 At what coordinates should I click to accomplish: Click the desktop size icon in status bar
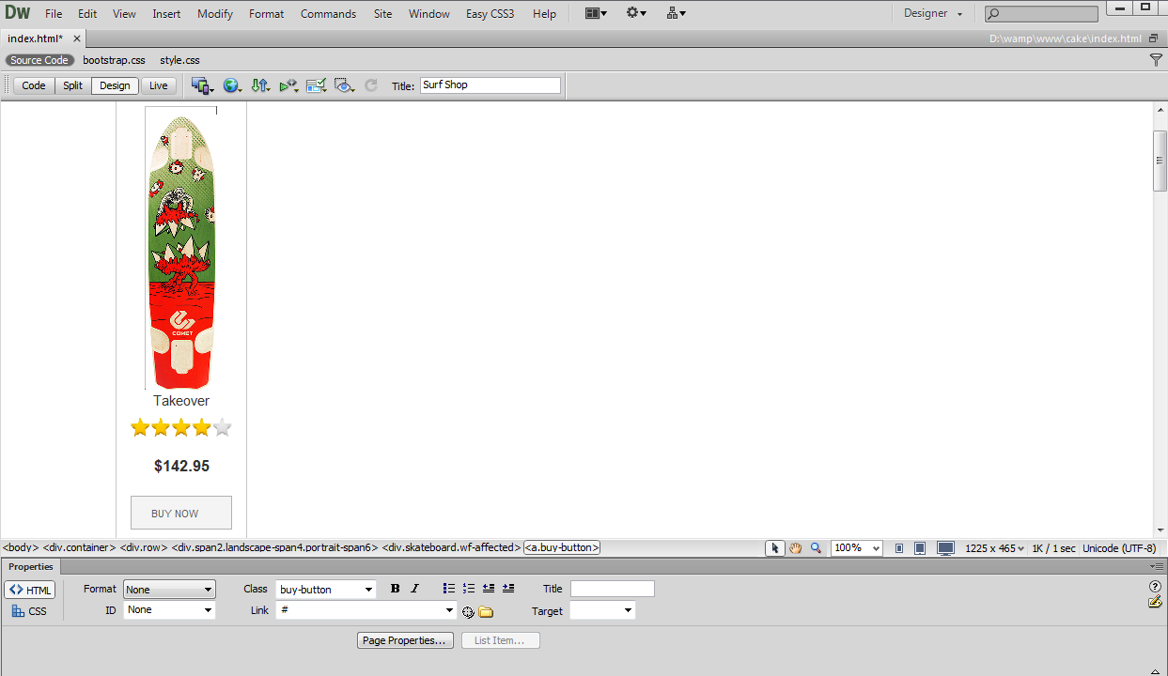click(945, 548)
